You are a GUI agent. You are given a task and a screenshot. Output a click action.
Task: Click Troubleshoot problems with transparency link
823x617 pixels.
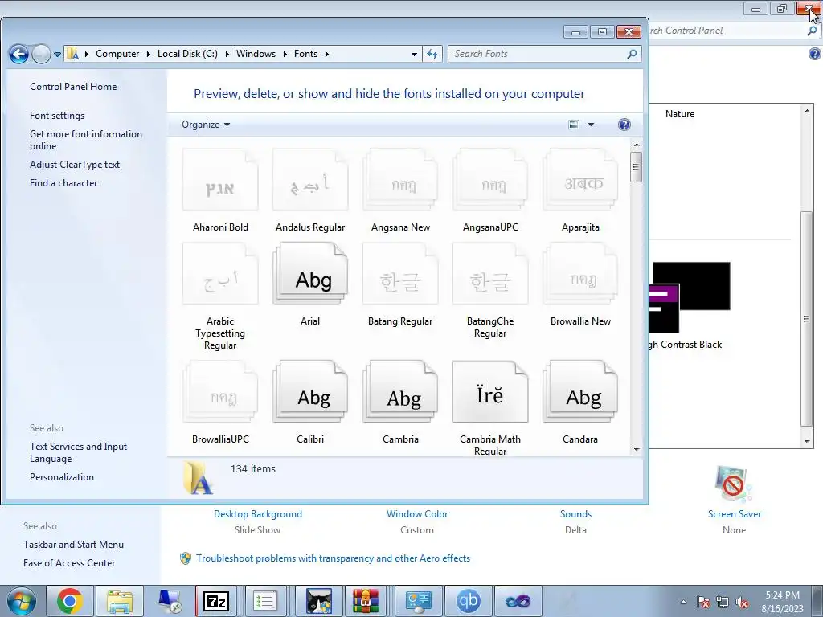pyautogui.click(x=333, y=558)
